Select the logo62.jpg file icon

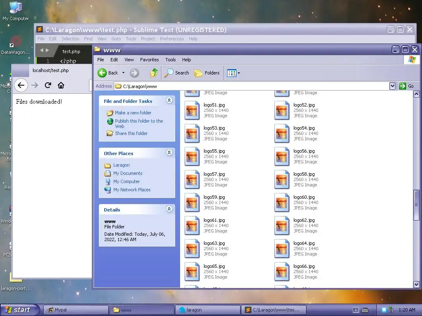point(282,225)
